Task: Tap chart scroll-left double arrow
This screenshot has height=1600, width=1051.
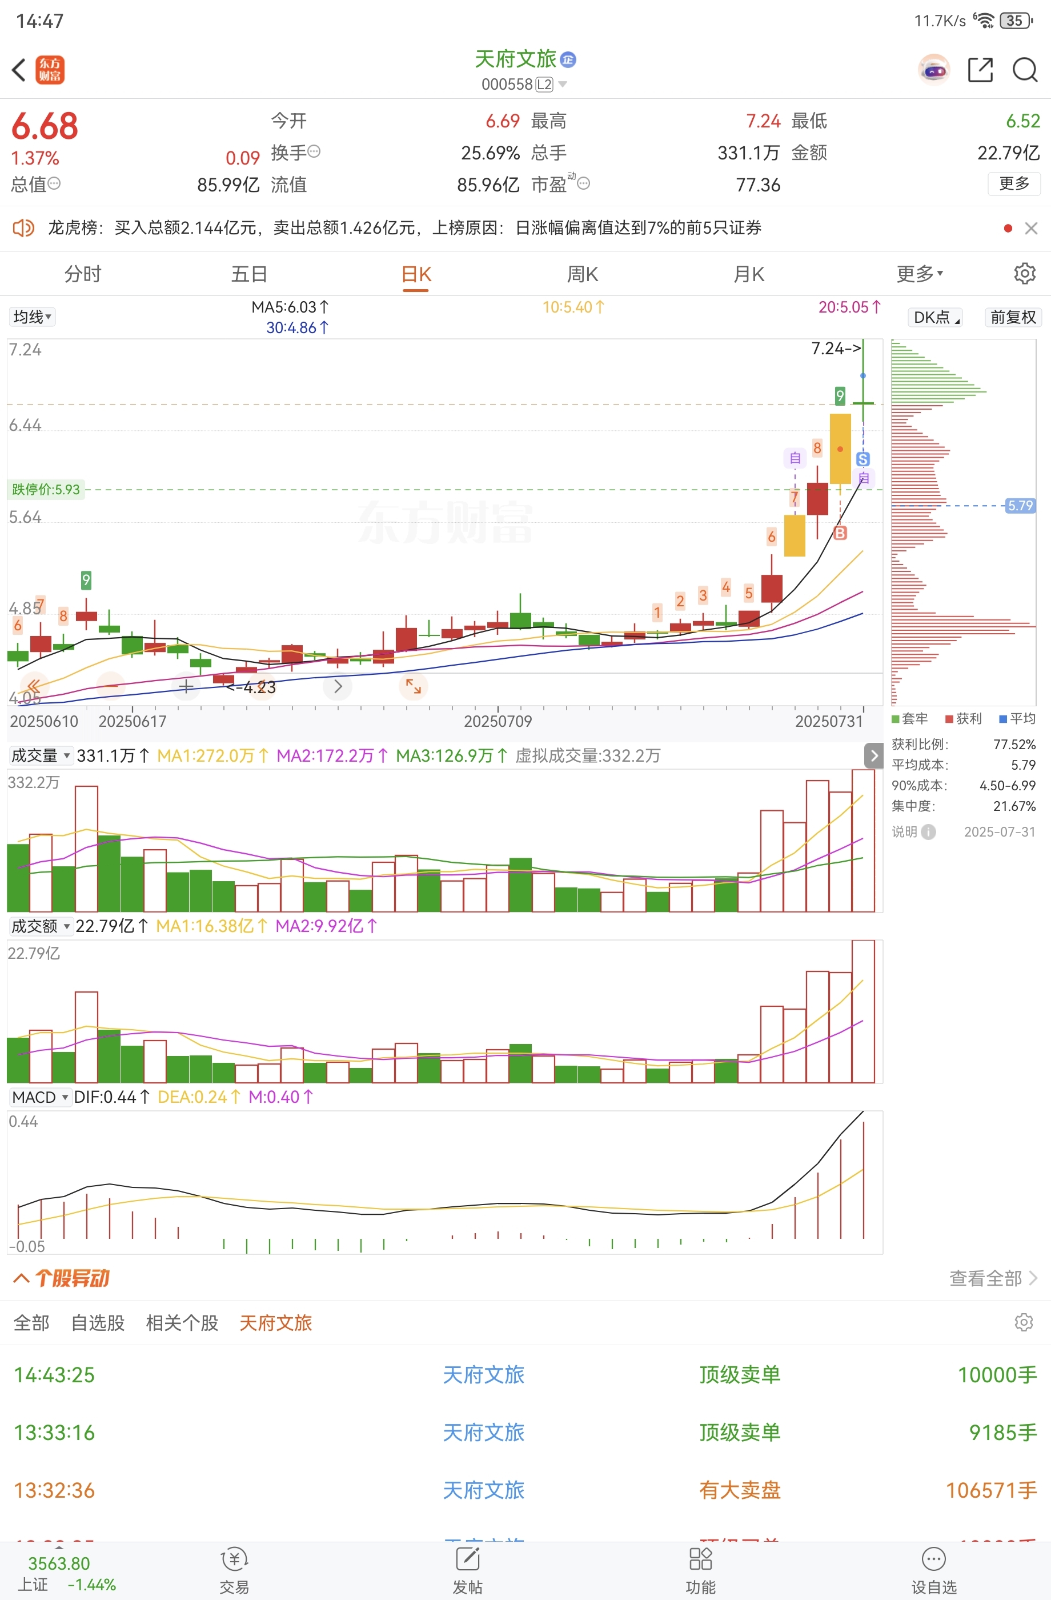Action: pyautogui.click(x=34, y=686)
